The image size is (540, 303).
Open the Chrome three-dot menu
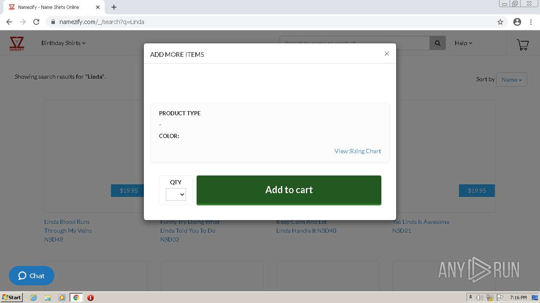tap(531, 22)
